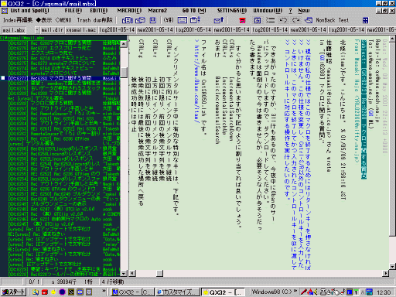Switch to the カスタマイズ taskbar window
Viewport: 396px width, 297px height.
click(x=178, y=292)
